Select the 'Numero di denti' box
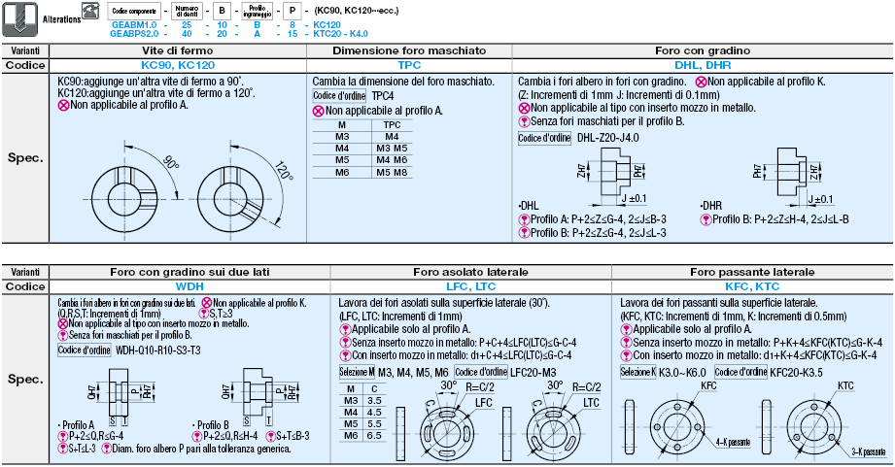The width and height of the screenshot is (895, 467). point(187,11)
